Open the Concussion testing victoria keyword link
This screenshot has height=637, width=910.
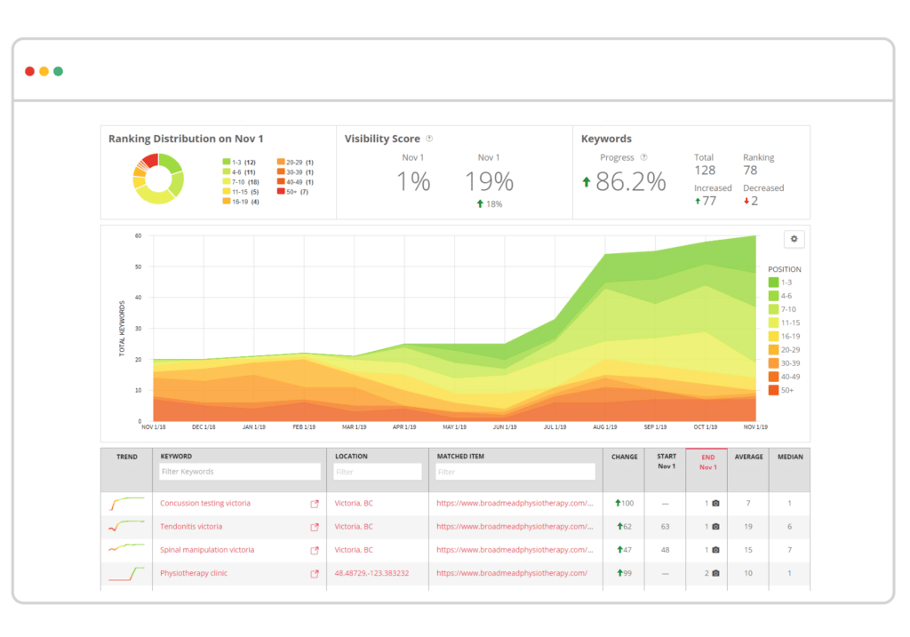[205, 503]
